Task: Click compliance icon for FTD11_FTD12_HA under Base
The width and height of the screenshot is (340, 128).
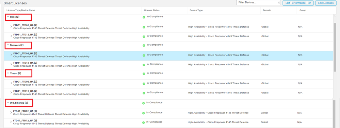Action: pyautogui.click(x=144, y=37)
